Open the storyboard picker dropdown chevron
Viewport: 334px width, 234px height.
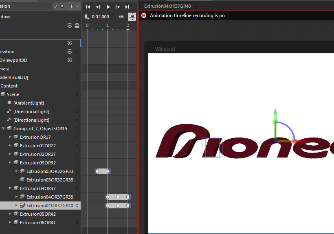tap(55, 6)
